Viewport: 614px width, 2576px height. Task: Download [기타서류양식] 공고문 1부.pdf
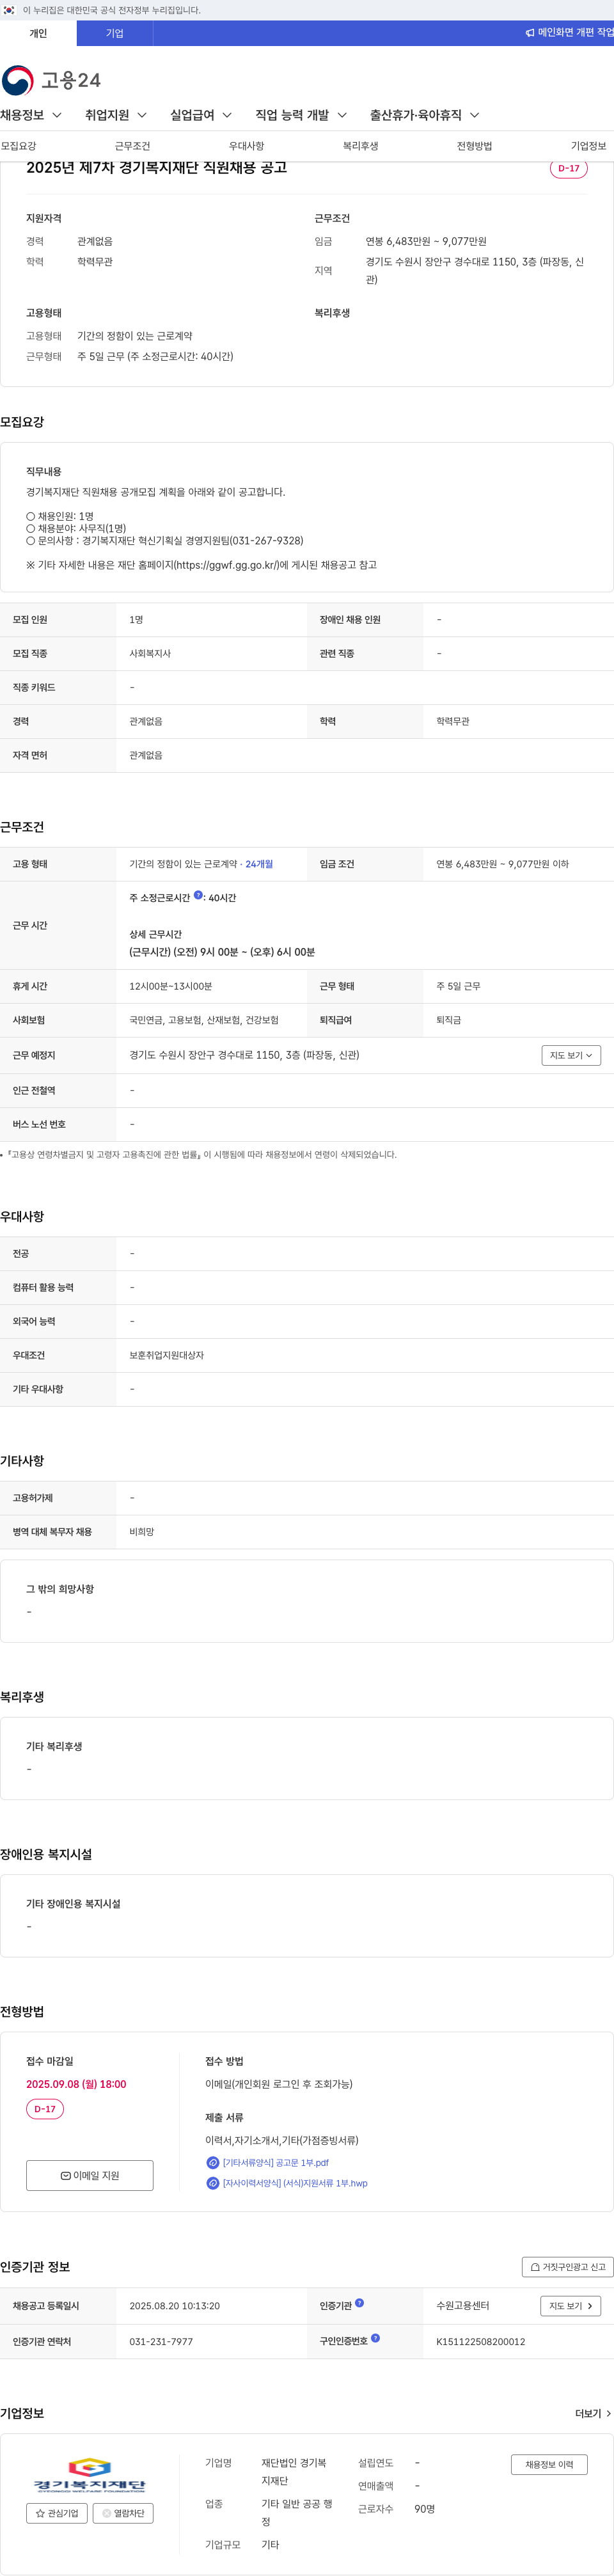pyautogui.click(x=275, y=2163)
